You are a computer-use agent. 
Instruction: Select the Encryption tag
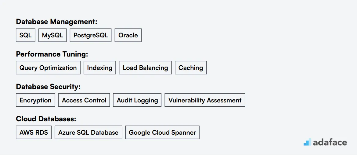point(35,100)
